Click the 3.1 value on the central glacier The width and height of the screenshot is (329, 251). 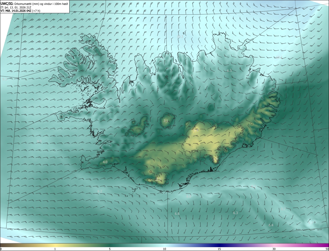point(166,121)
